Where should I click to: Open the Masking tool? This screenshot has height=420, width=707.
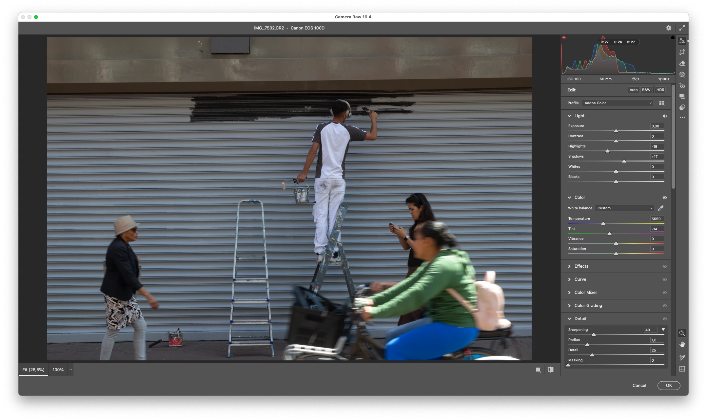(x=682, y=75)
